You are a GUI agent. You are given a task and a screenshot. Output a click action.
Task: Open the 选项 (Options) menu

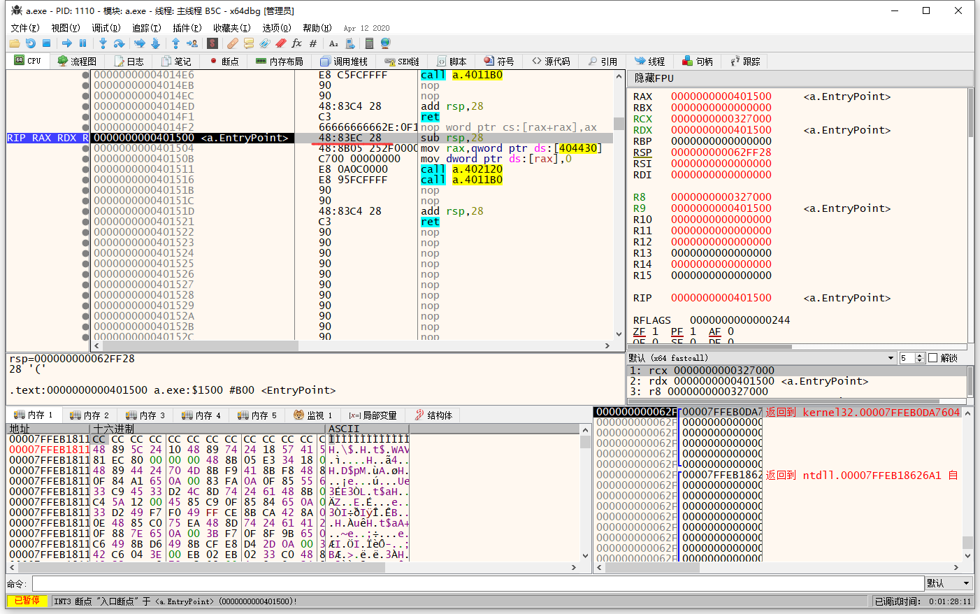tap(277, 28)
